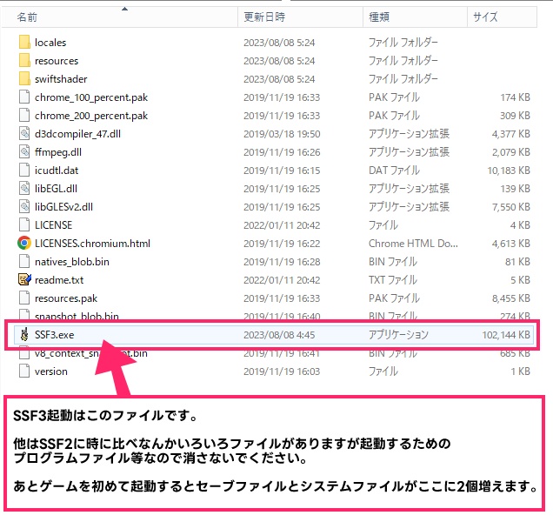Select the file name ffmpeg.dll

pyautogui.click(x=58, y=152)
